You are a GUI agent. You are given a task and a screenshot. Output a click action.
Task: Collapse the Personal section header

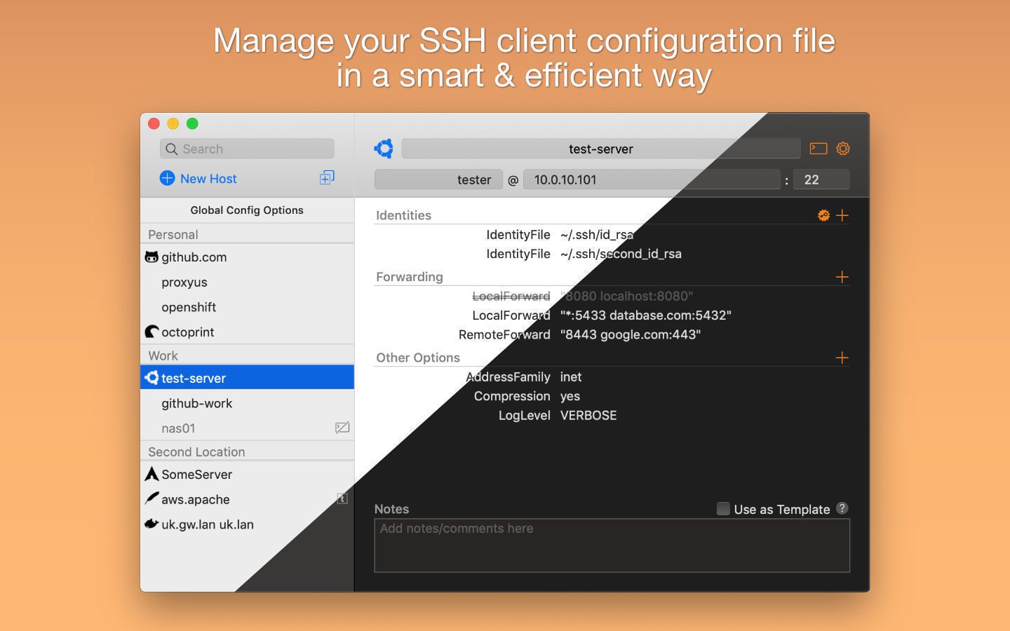point(173,234)
